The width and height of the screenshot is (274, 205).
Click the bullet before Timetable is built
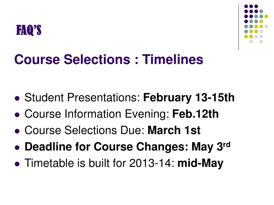(17, 164)
